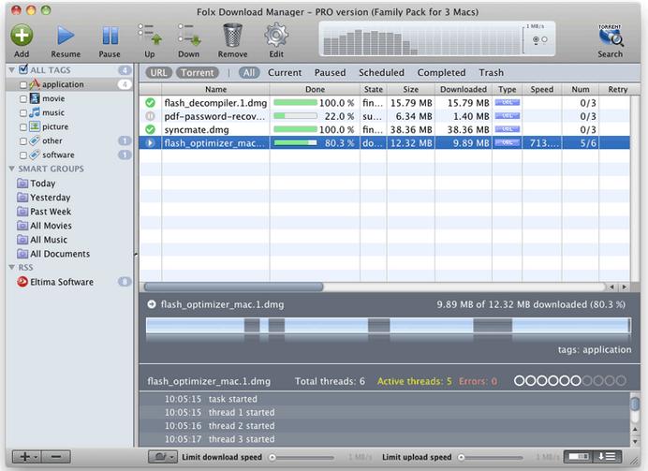Click paused status icon of pdf-password-recov row
Image resolution: width=648 pixels, height=471 pixels.
click(x=151, y=116)
